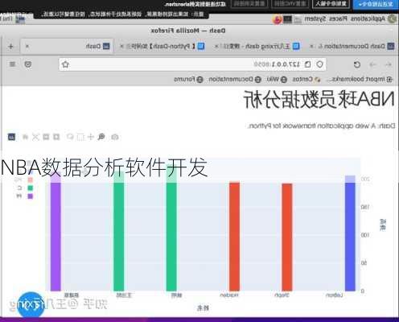
Task: Close the active Dash tab
Action: tap(27, 47)
